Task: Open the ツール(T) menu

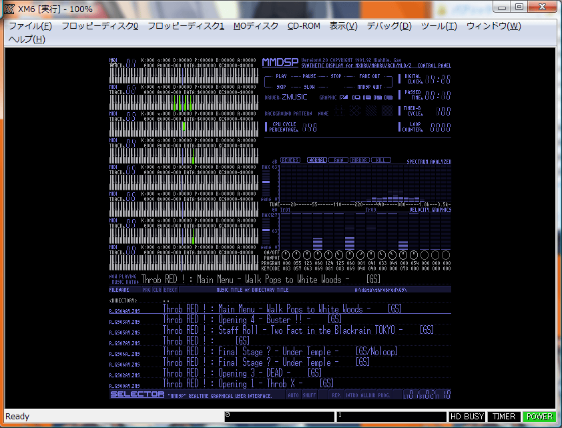Action: pyautogui.click(x=439, y=26)
